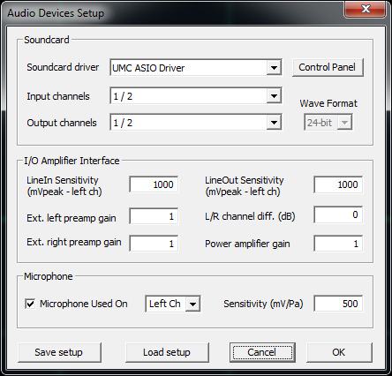
Task: Click the Output channels label
Action: (x=62, y=123)
